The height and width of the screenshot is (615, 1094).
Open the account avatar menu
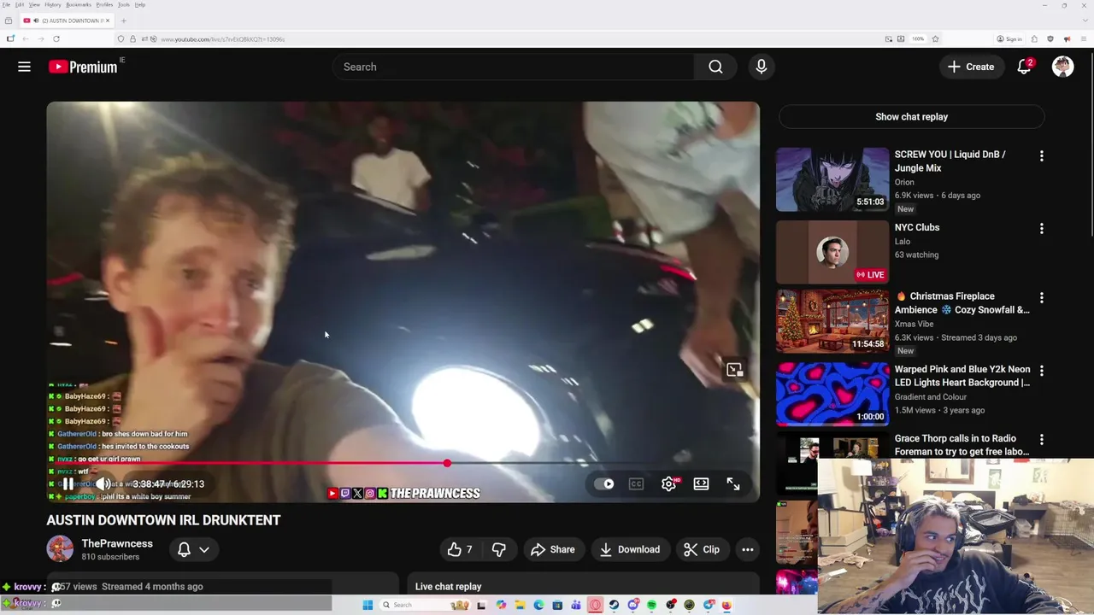[x=1062, y=67]
